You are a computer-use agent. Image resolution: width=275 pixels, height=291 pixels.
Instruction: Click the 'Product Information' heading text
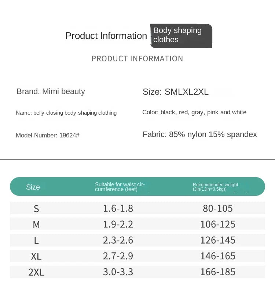tap(106, 36)
